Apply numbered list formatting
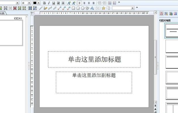 point(115,3)
